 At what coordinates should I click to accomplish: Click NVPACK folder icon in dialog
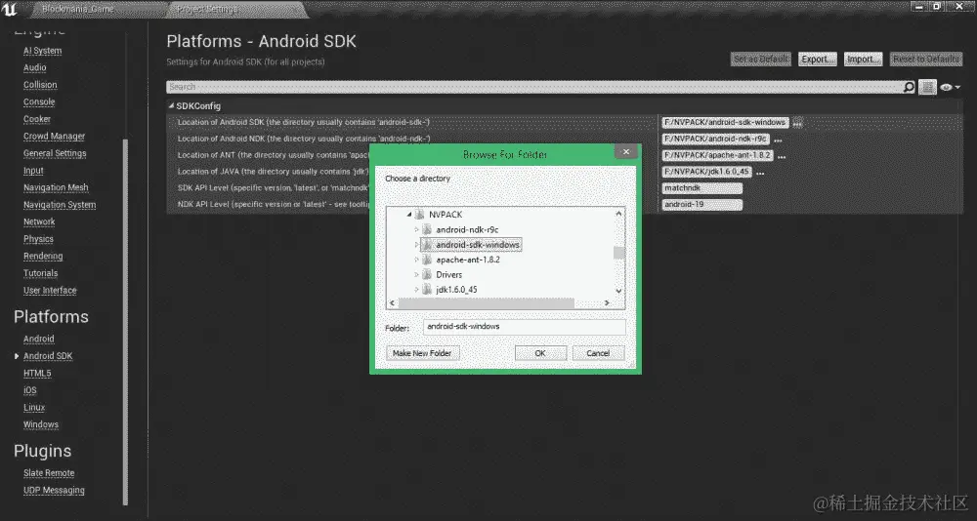click(419, 214)
